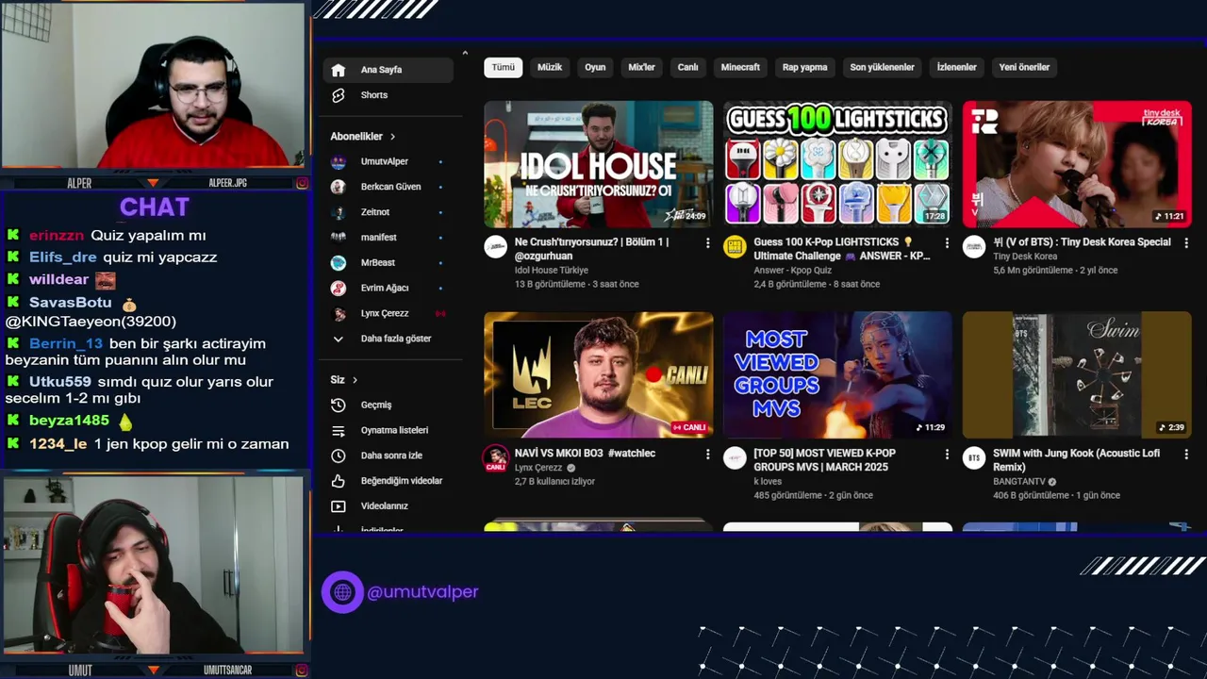The width and height of the screenshot is (1207, 679).
Task: Expand Abonelikler section chevron
Action: pyautogui.click(x=393, y=137)
